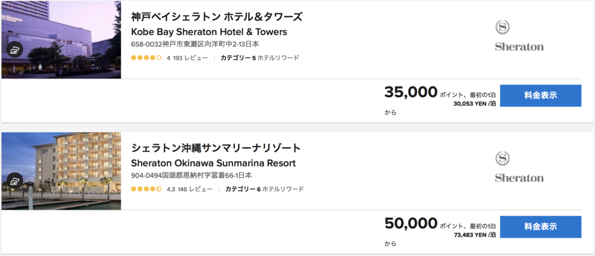Click the 50,000 points price for Okinawa
Screen dimensions: 595x256
point(411,224)
